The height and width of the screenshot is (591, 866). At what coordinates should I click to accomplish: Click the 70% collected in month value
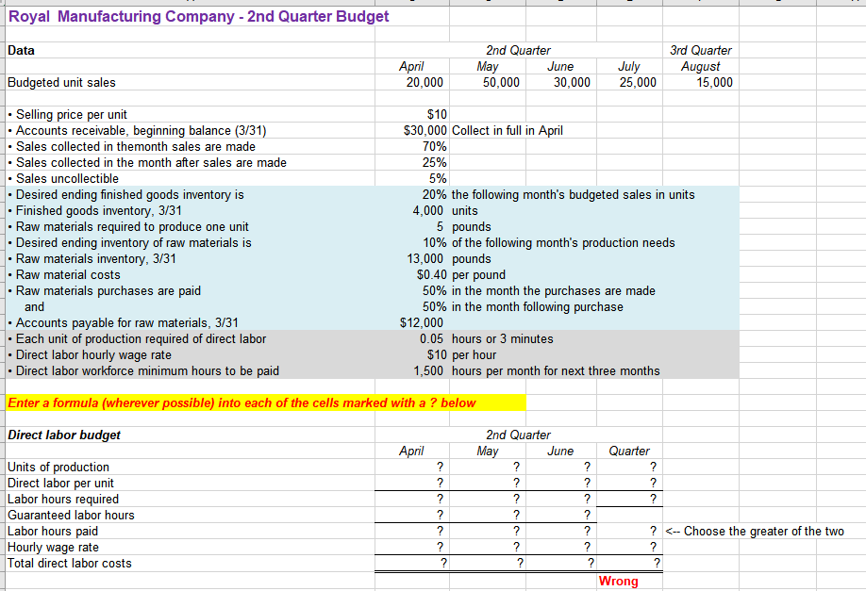pyautogui.click(x=435, y=146)
